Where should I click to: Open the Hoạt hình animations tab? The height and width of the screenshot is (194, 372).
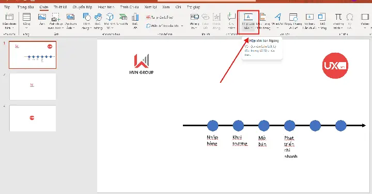click(106, 7)
